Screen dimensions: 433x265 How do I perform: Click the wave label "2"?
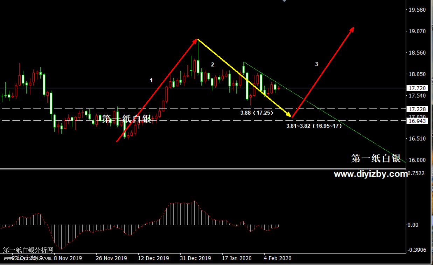(x=212, y=64)
